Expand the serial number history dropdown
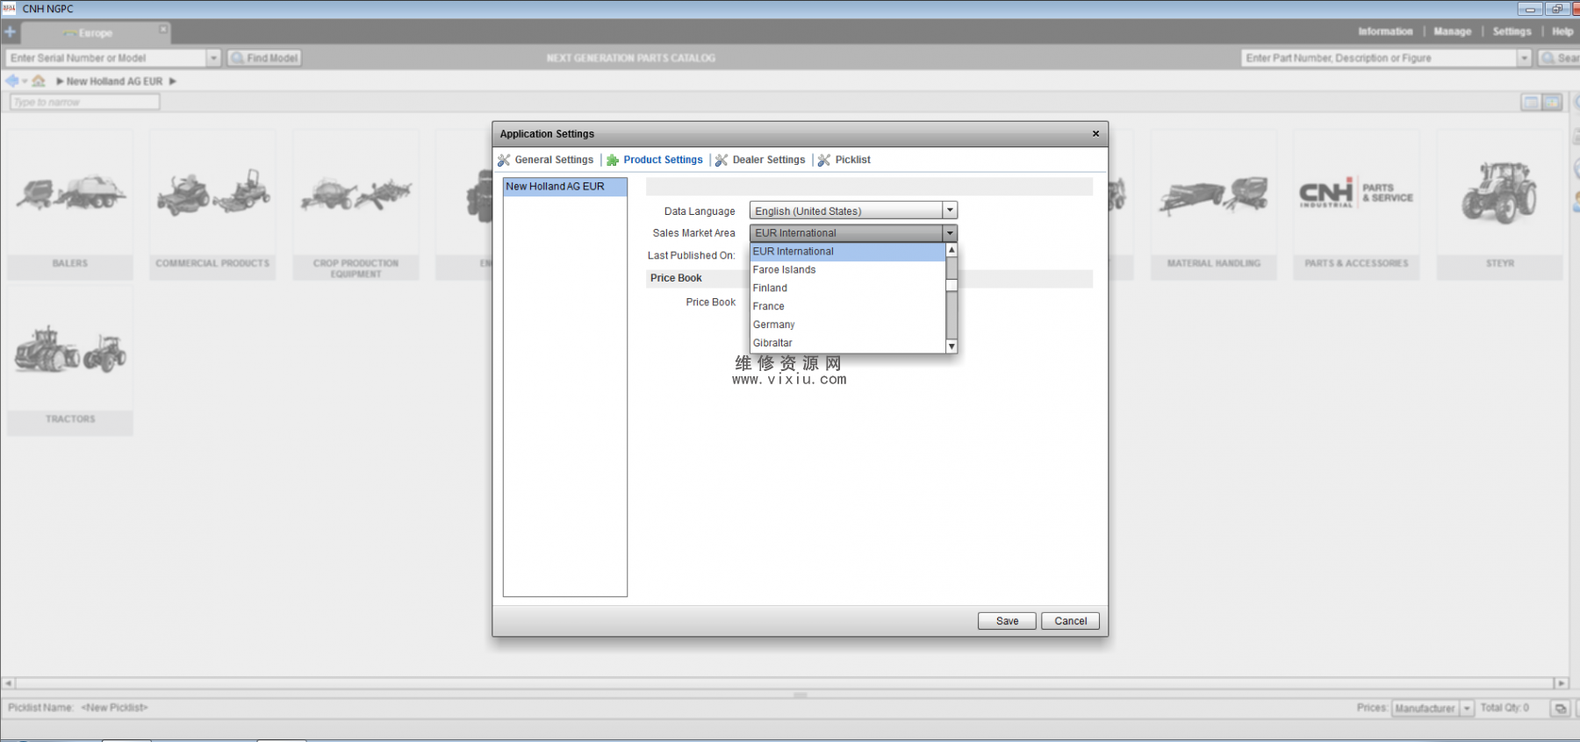1580x742 pixels. tap(213, 58)
